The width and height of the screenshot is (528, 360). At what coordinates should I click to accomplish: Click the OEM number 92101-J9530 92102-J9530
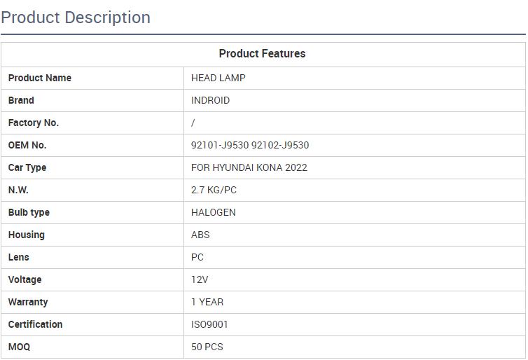[250, 145]
